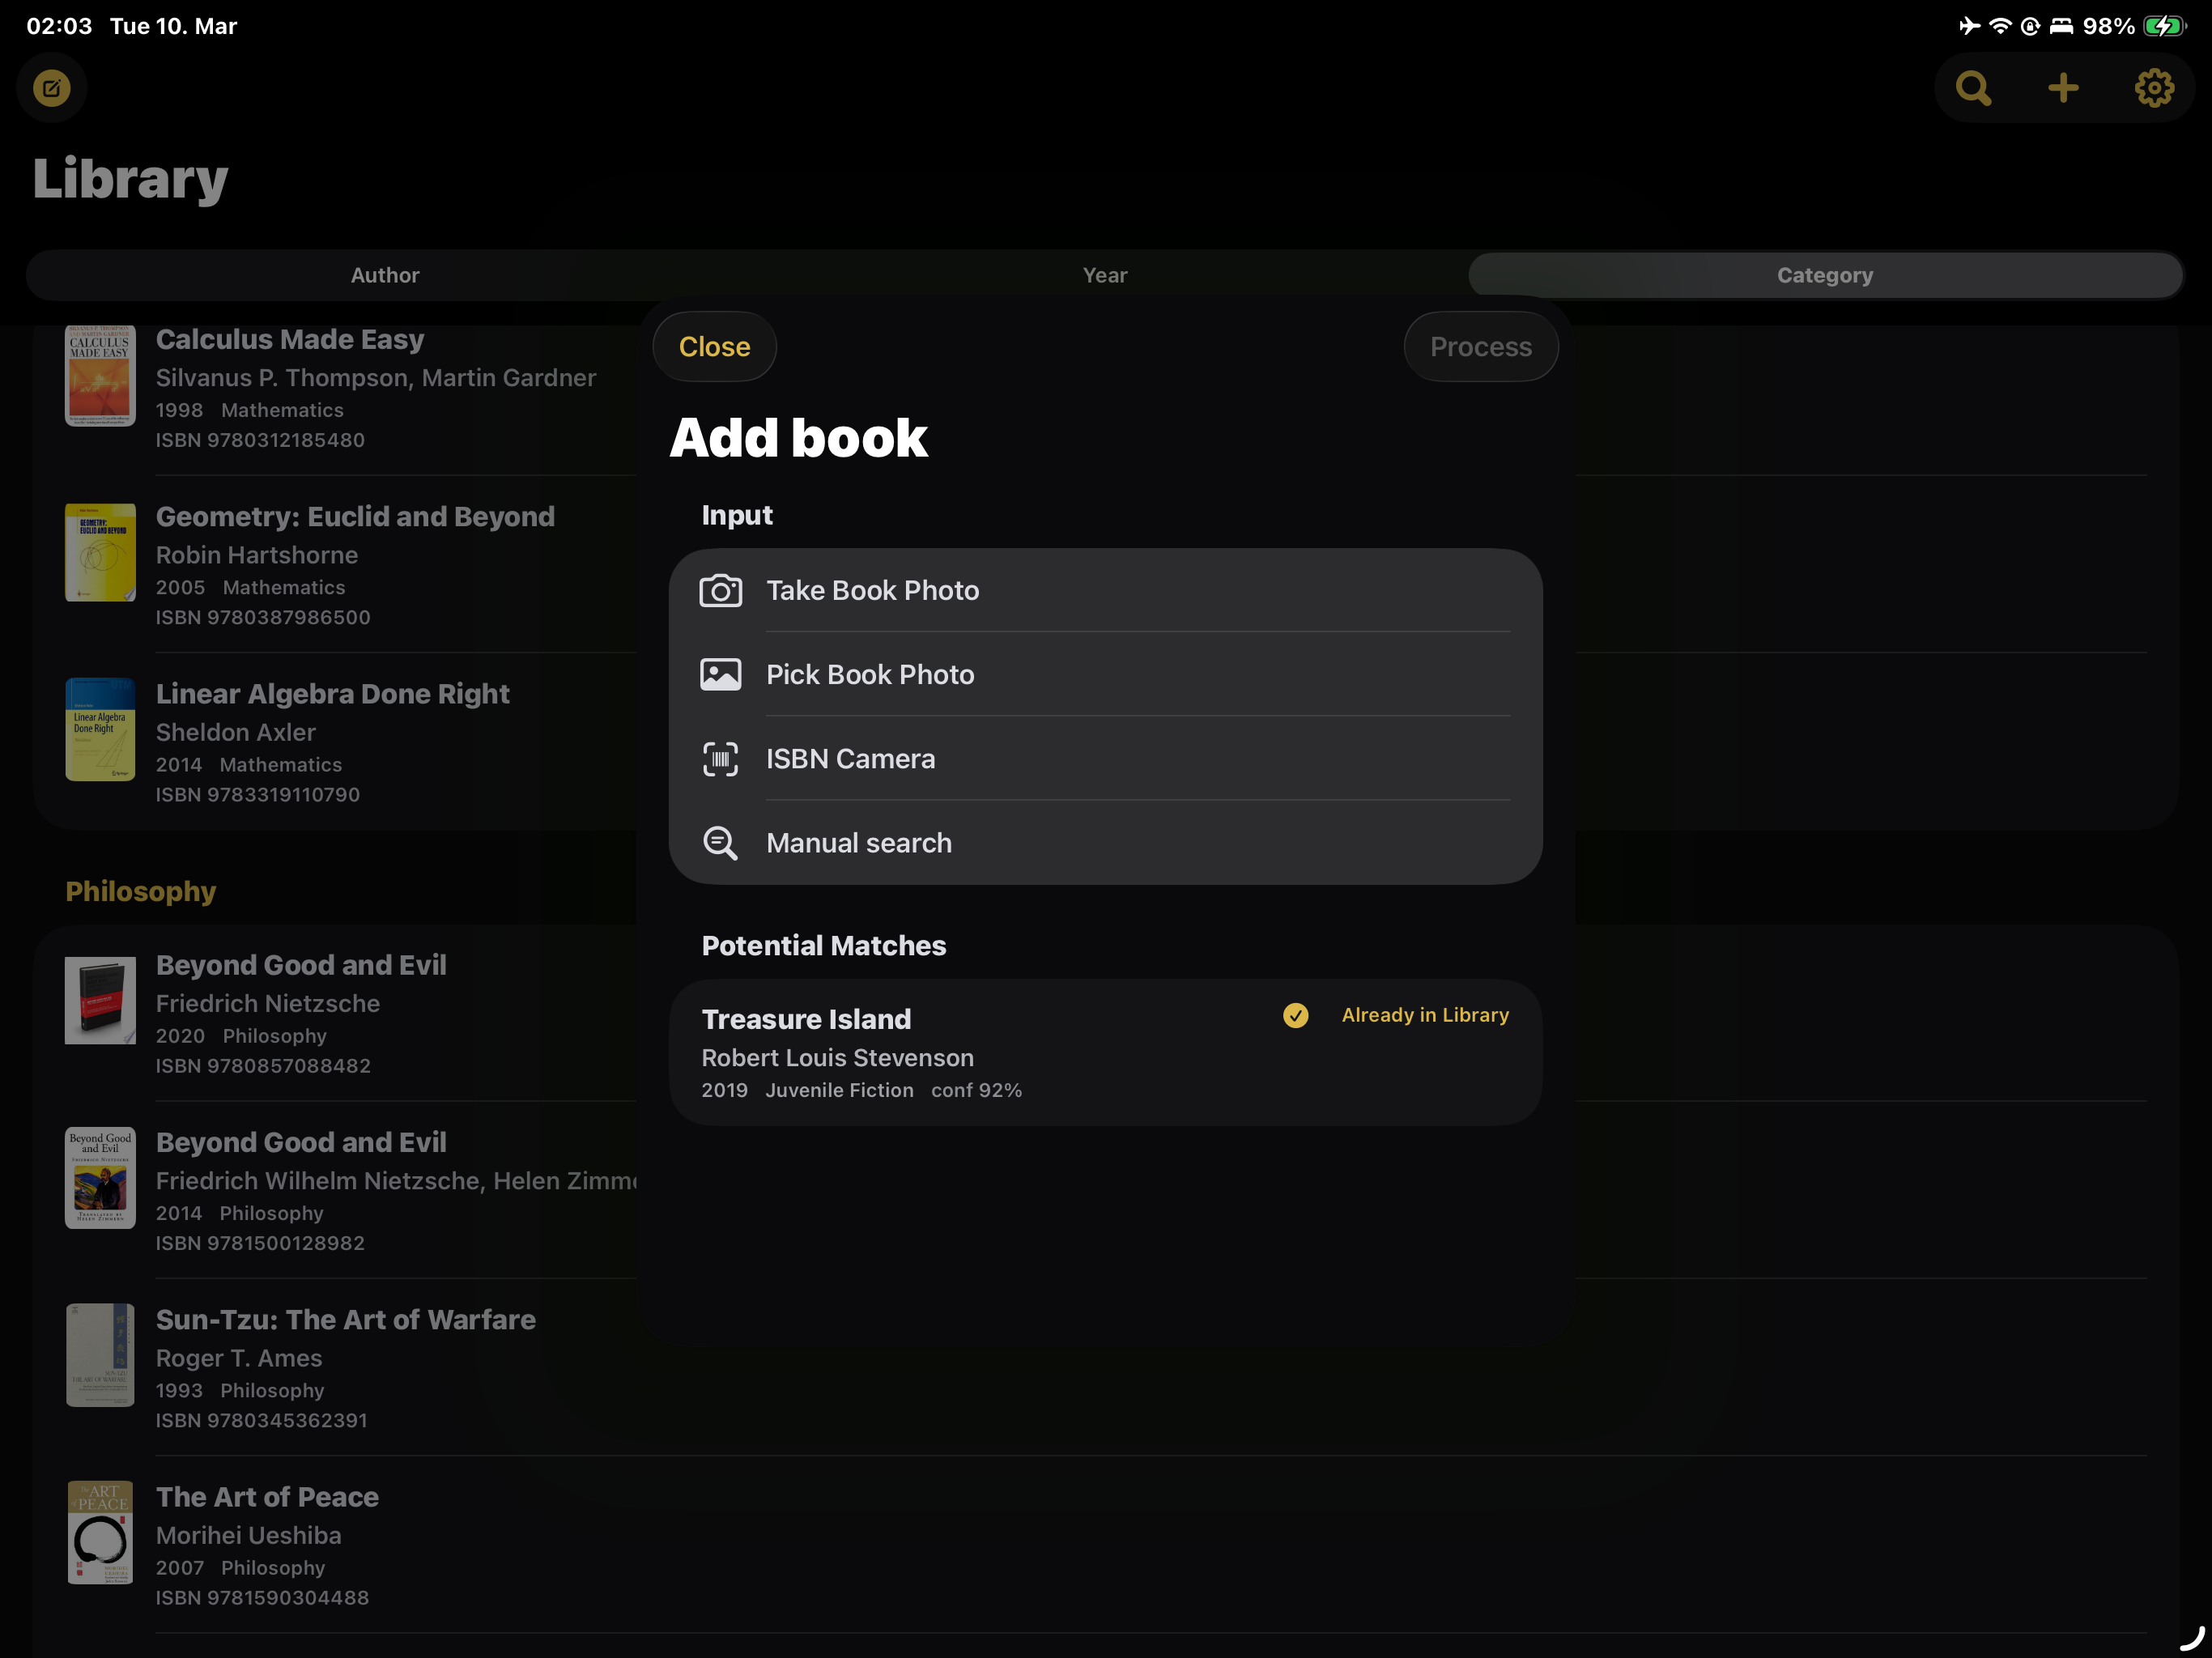Sort library by Category tab

pos(1825,275)
